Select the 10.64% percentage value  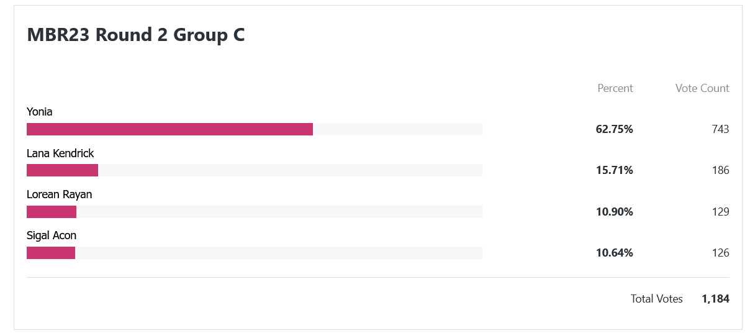615,253
